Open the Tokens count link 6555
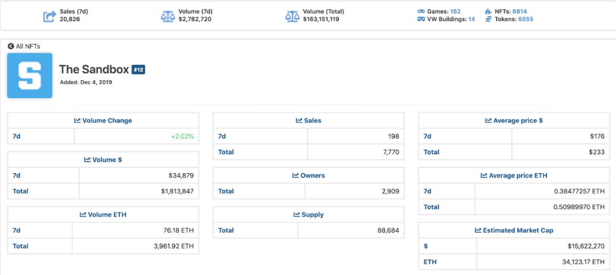Screen dimensions: 616x275 (x=525, y=19)
